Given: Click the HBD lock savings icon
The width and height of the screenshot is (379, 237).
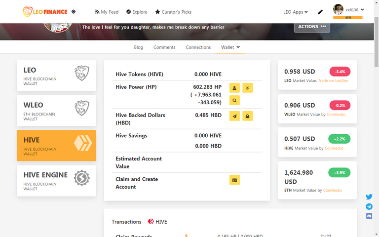Looking at the screenshot, I should pos(248,116).
